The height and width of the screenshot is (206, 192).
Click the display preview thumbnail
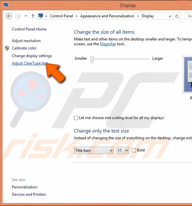188,74
